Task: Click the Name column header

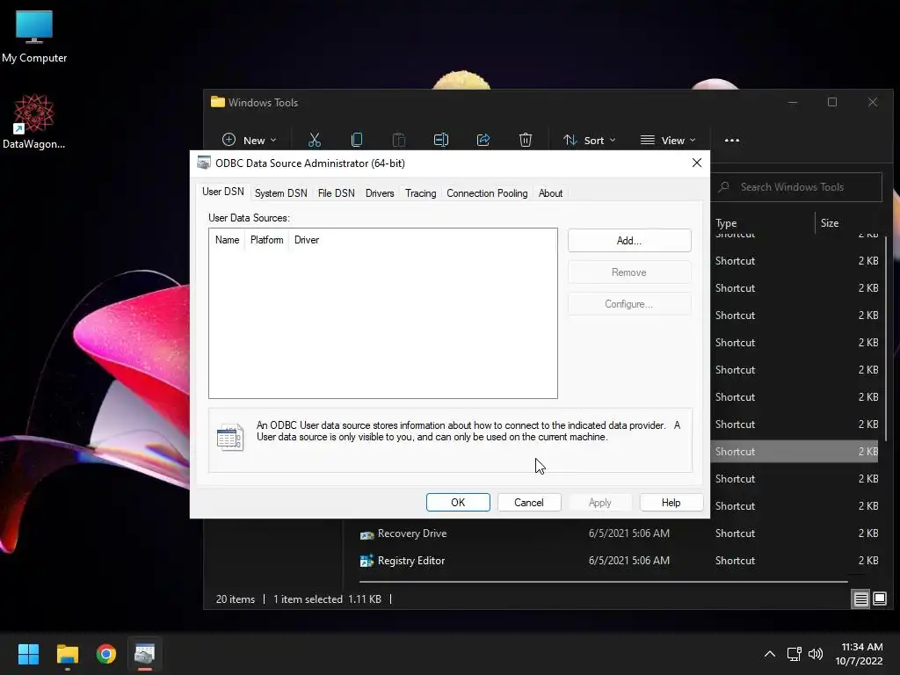Action: [x=228, y=240]
